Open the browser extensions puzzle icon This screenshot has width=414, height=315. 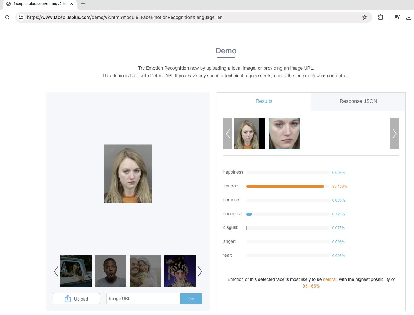click(381, 17)
